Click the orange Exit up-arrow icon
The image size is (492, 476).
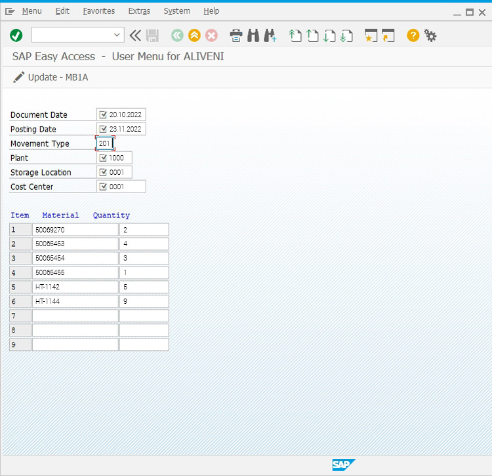(x=195, y=35)
